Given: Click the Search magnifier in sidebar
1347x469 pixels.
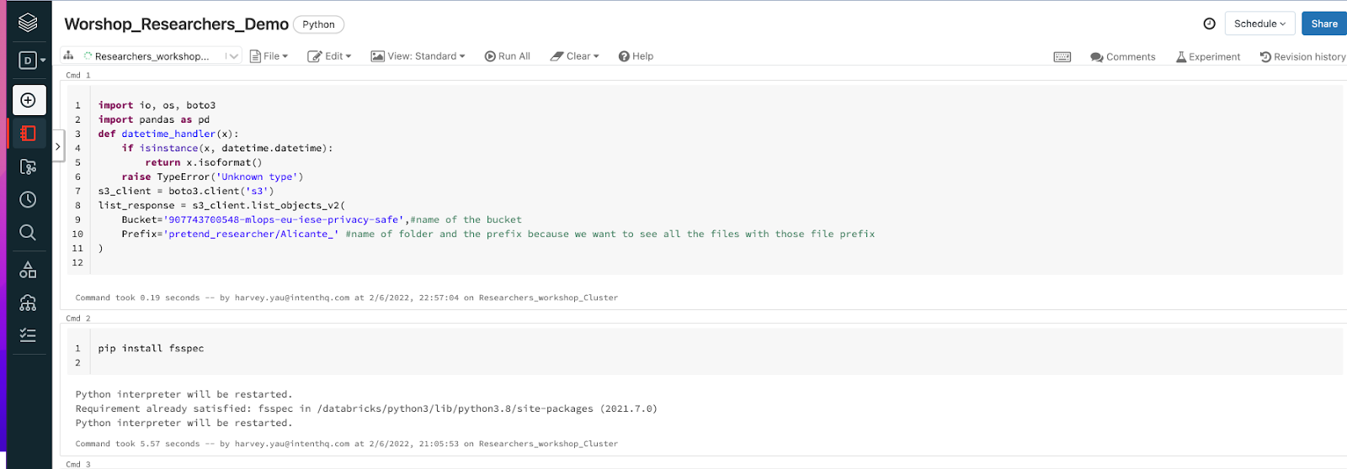Looking at the screenshot, I should point(28,233).
